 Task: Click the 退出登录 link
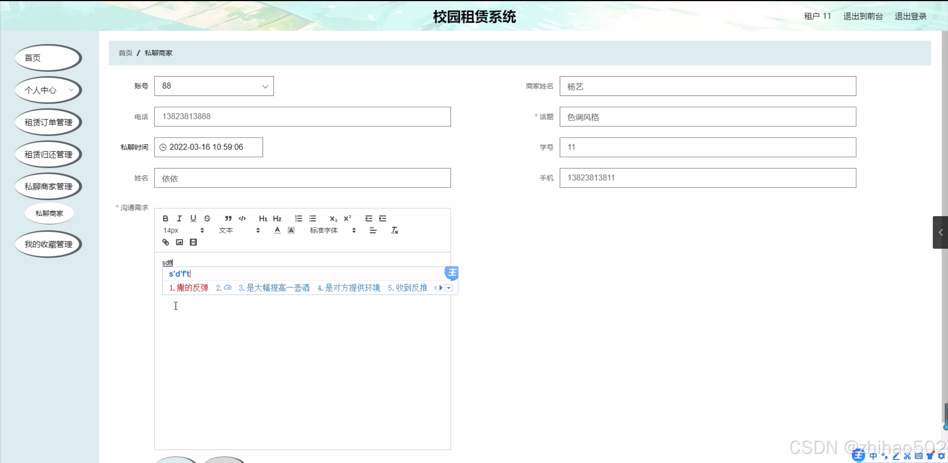click(x=910, y=16)
